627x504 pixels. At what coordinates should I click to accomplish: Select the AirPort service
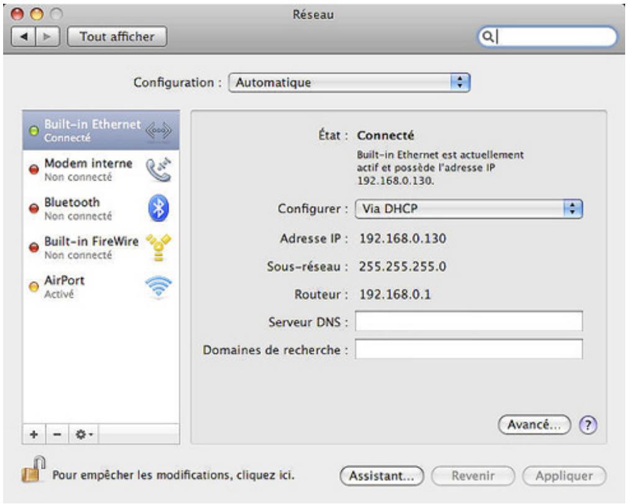(101, 286)
